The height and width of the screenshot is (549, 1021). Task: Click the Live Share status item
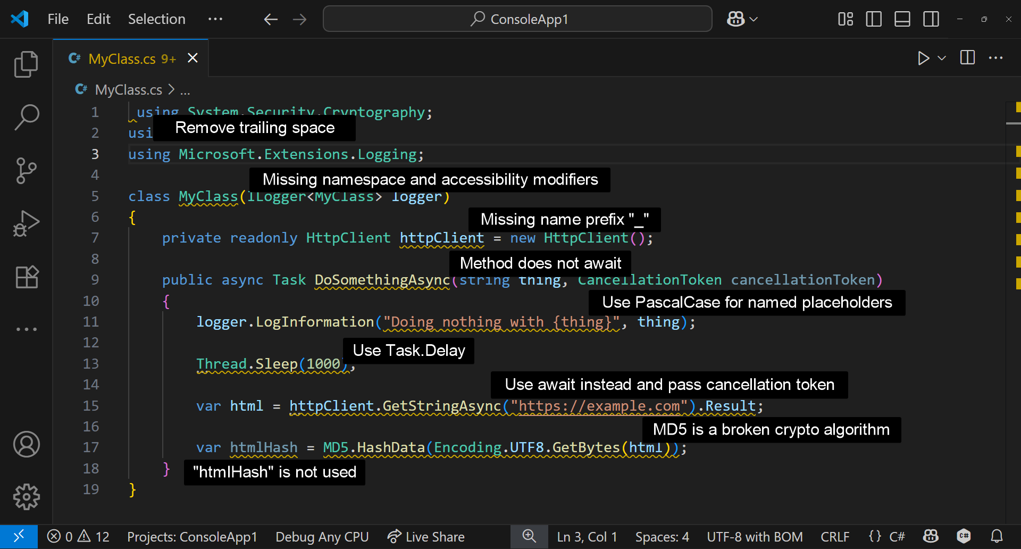tap(426, 537)
